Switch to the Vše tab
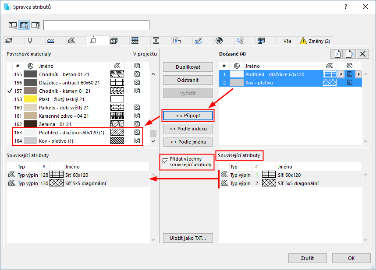 coord(287,41)
